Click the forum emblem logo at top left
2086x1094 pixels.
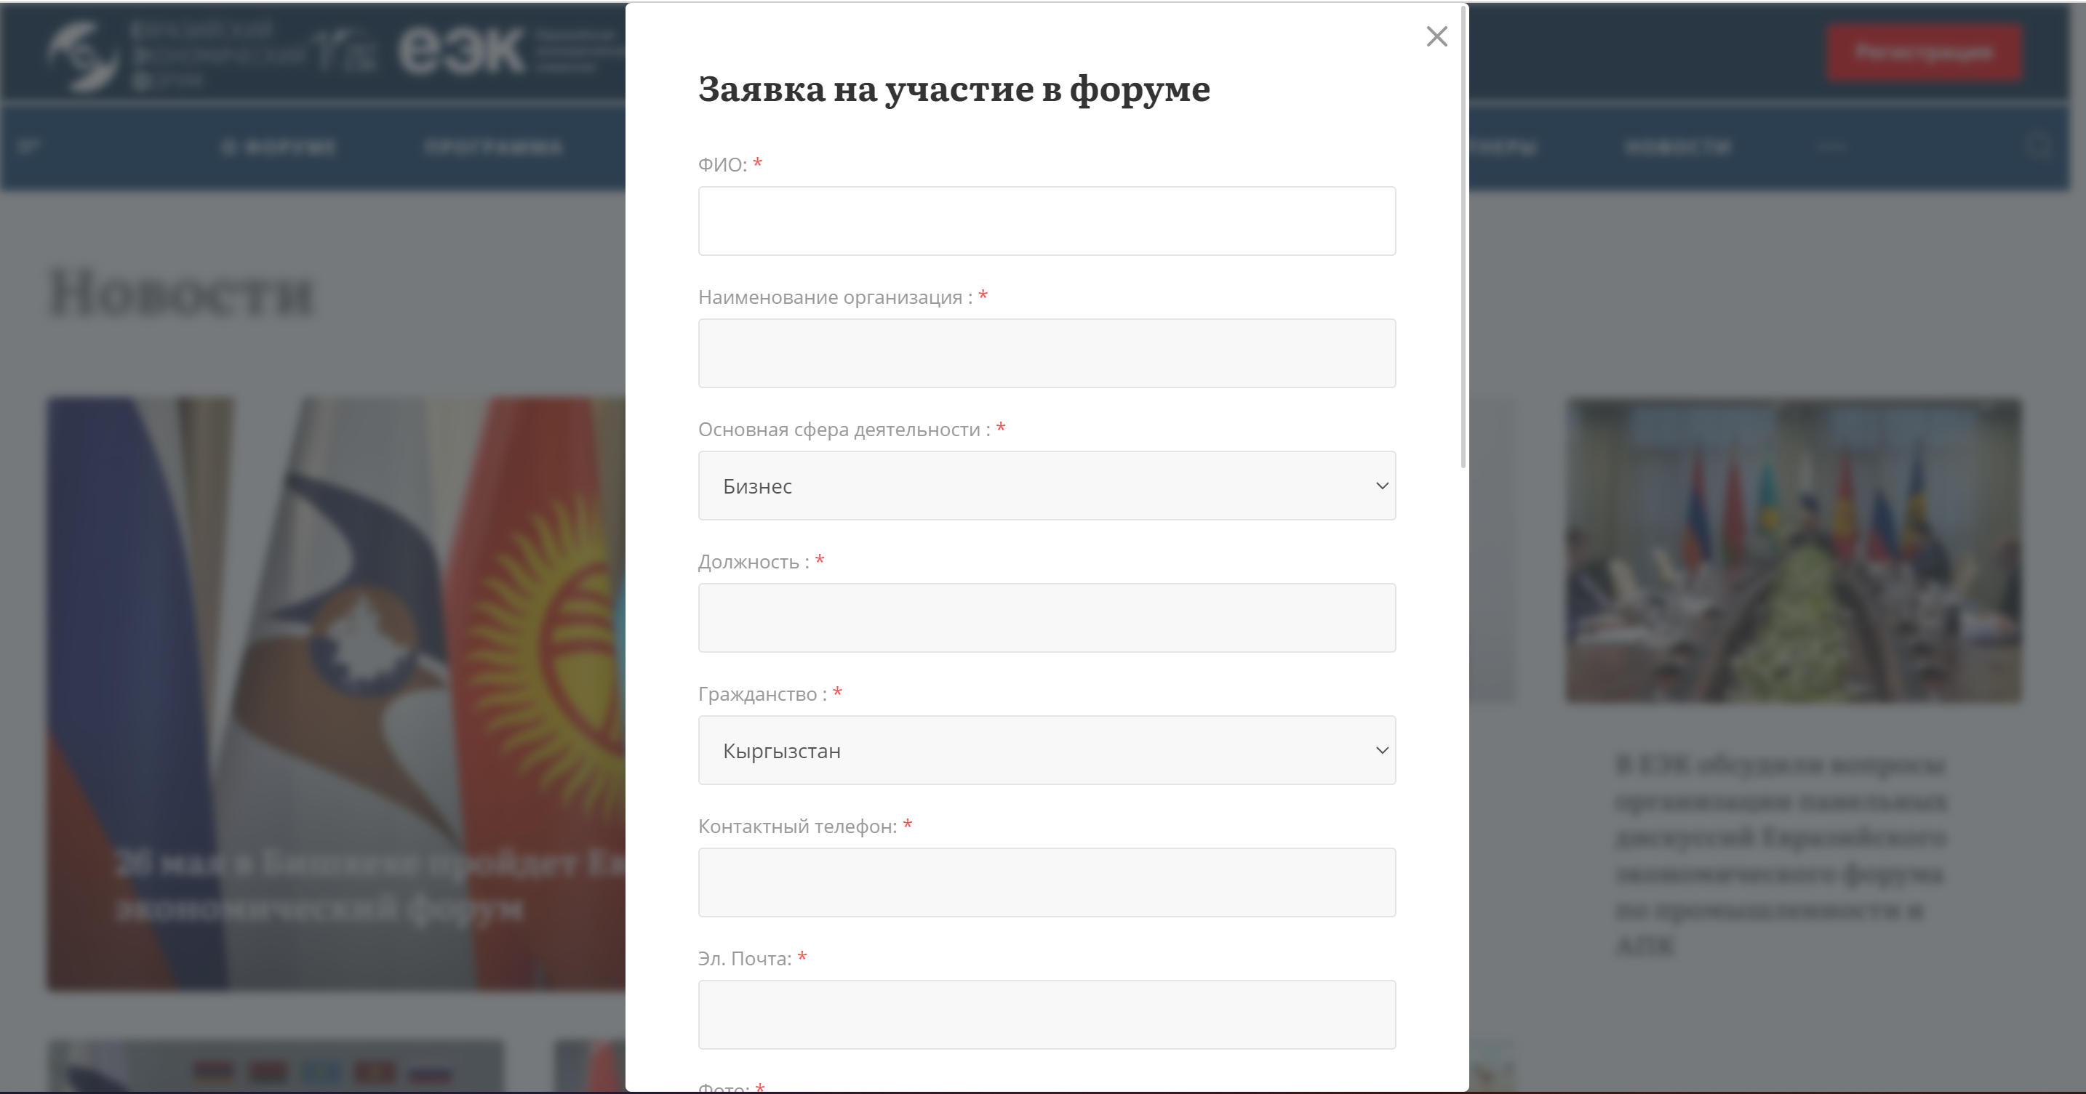[84, 55]
